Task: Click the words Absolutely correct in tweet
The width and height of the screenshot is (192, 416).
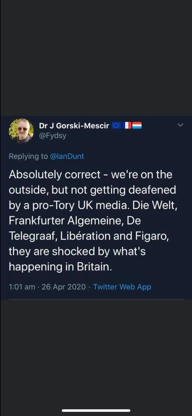Action: [x=55, y=175]
